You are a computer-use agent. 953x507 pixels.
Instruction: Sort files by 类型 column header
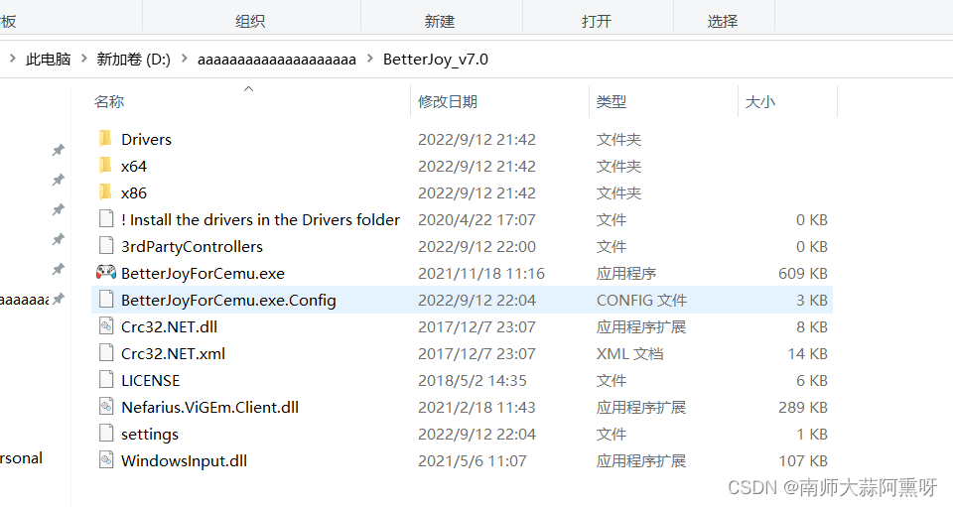[611, 101]
